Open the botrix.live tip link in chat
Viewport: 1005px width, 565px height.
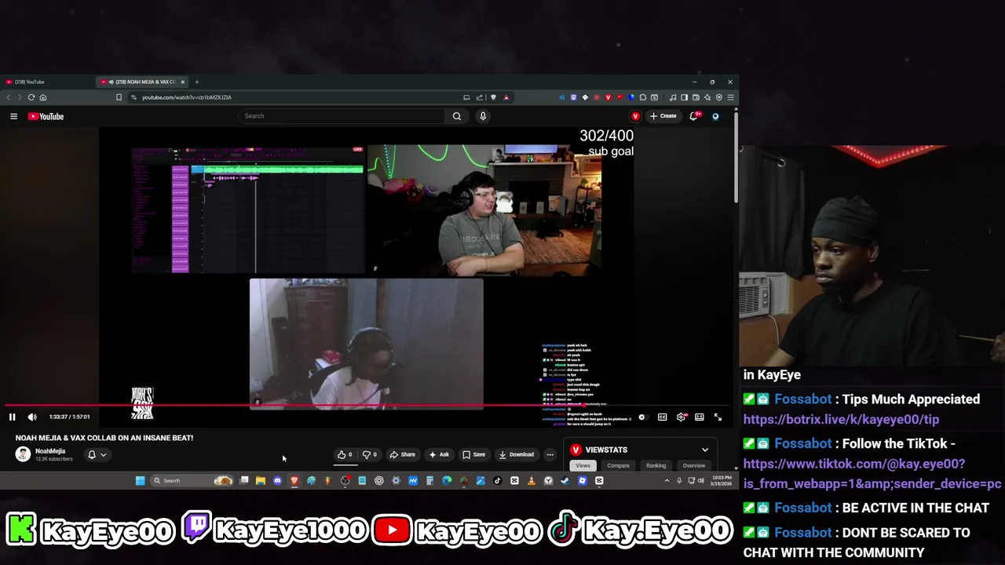tap(841, 420)
